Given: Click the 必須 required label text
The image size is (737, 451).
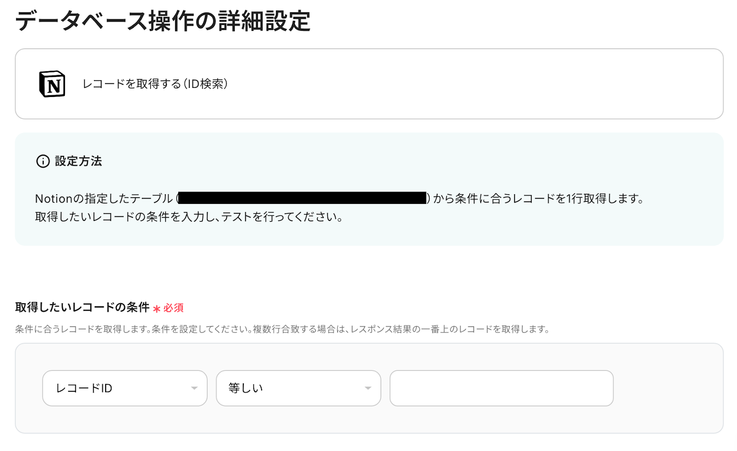Looking at the screenshot, I should coord(174,308).
